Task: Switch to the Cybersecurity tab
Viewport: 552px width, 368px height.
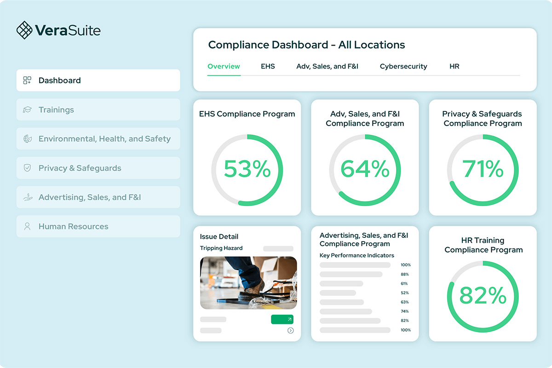Action: coord(403,66)
